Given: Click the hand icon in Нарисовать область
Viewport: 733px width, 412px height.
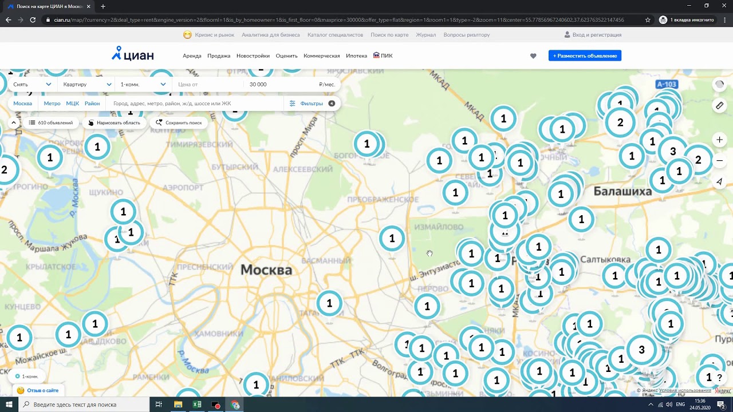Looking at the screenshot, I should pyautogui.click(x=91, y=122).
